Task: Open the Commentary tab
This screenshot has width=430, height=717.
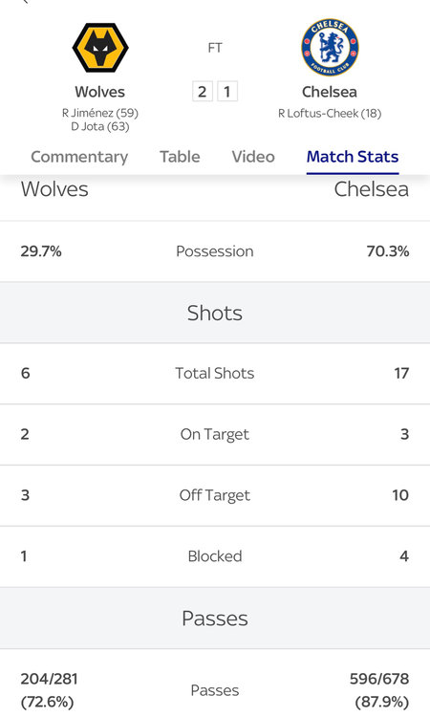Action: (x=79, y=157)
